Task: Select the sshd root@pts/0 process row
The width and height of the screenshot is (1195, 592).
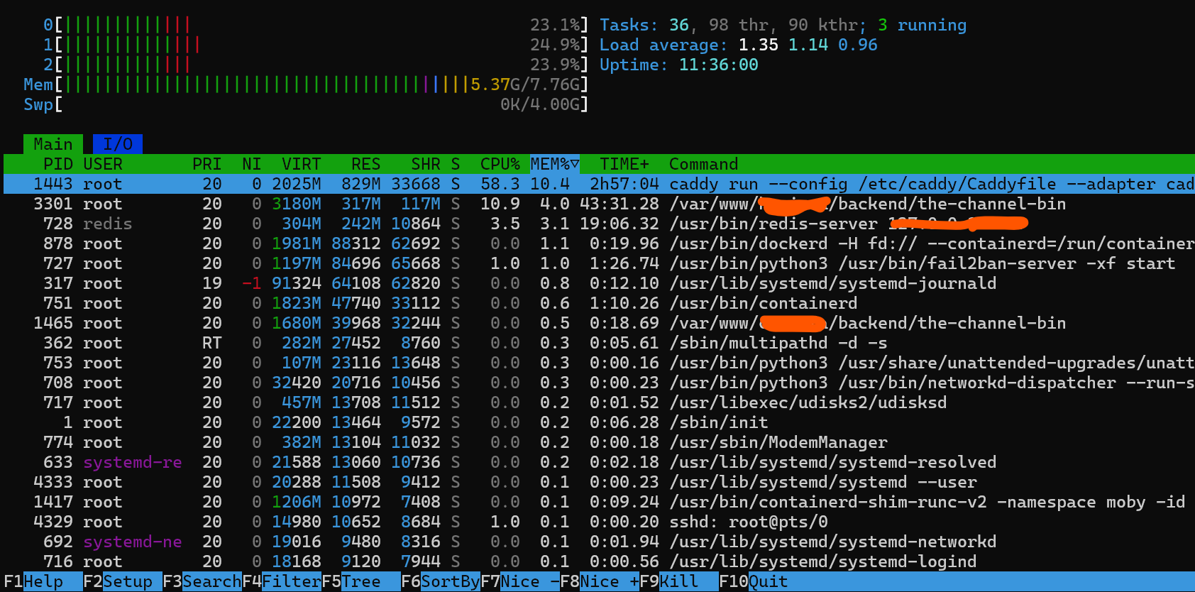Action: (x=599, y=522)
